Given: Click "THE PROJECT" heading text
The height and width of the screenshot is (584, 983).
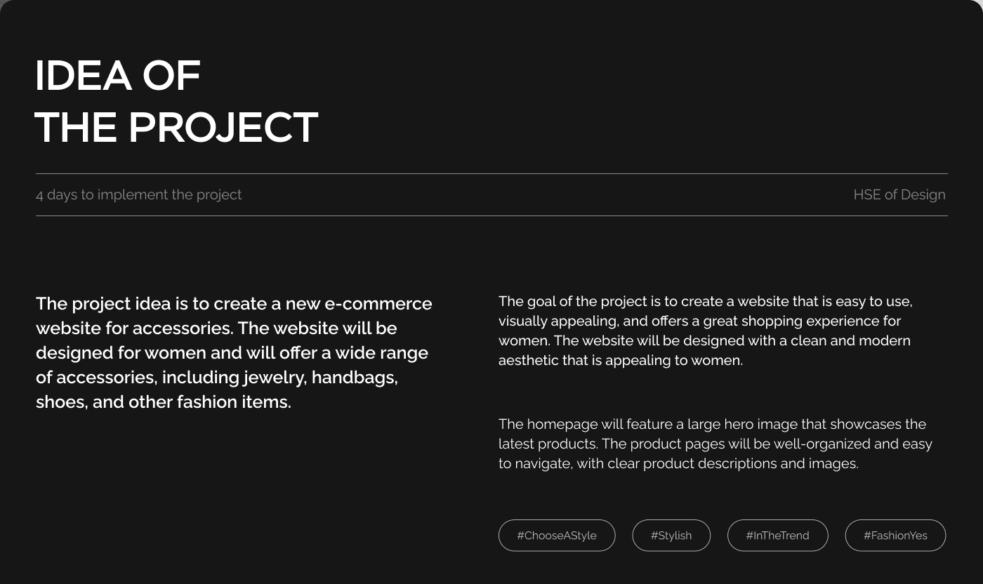Looking at the screenshot, I should coord(176,128).
